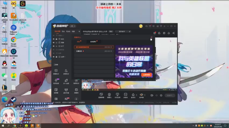Select the 我的场景 scene tab
The width and height of the screenshot is (229, 128).
click(x=58, y=31)
